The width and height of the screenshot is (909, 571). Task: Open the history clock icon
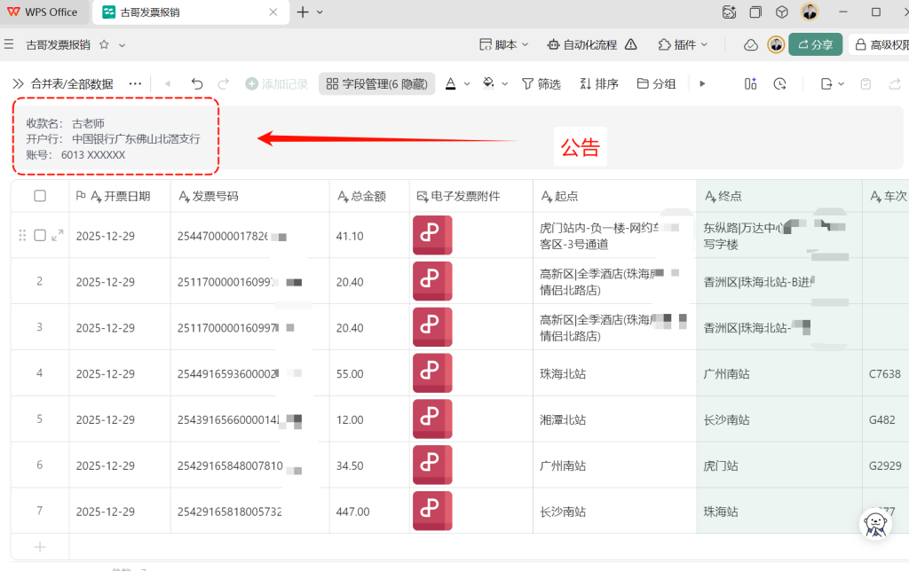779,84
